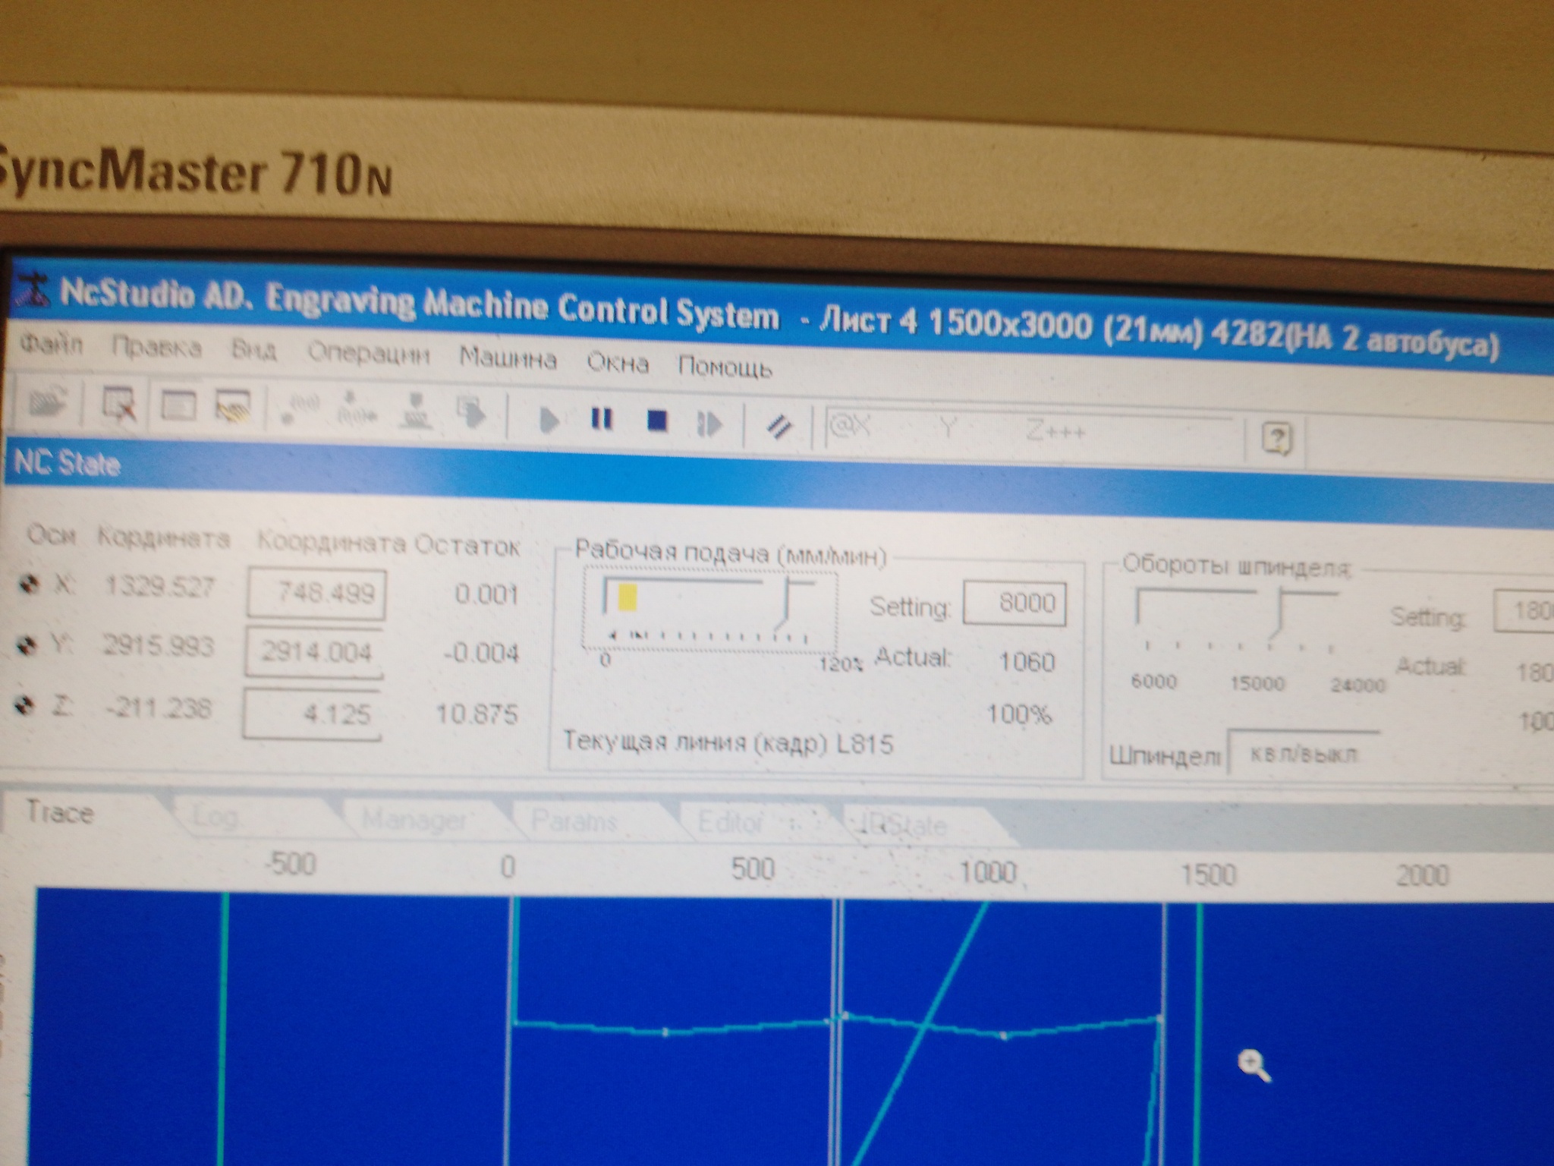Click the X workpiece coordinate box 748.499
The width and height of the screenshot is (1554, 1166).
tap(316, 592)
